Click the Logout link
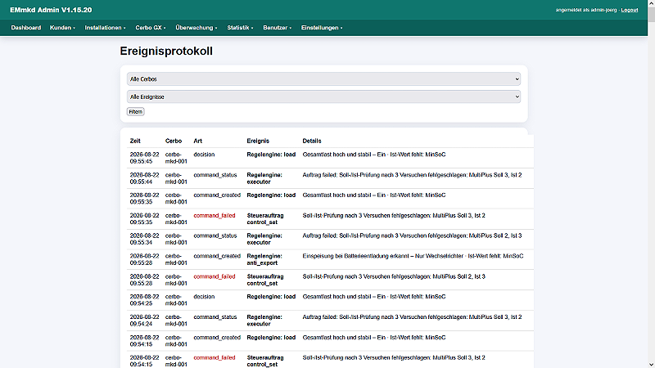Screen dimensions: 655x368 [629, 10]
